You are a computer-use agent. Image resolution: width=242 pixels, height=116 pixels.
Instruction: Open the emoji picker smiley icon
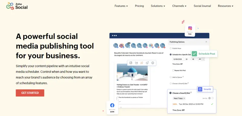click(x=153, y=63)
